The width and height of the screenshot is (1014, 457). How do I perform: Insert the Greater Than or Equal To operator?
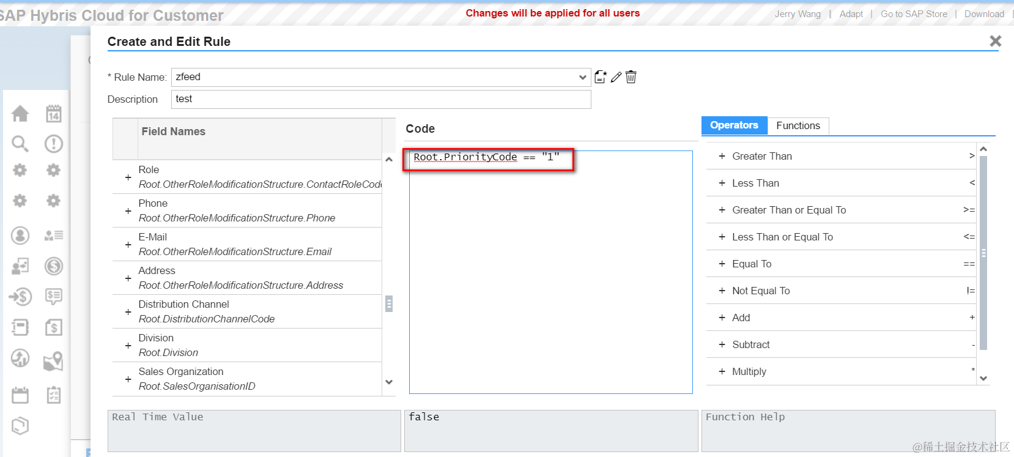point(722,210)
